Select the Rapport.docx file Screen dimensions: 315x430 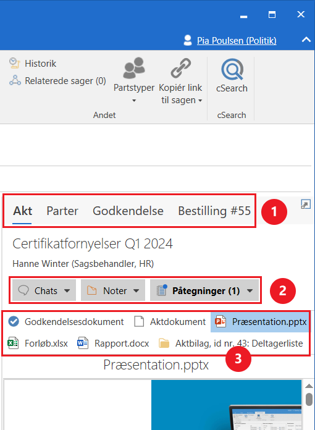[x=113, y=344]
